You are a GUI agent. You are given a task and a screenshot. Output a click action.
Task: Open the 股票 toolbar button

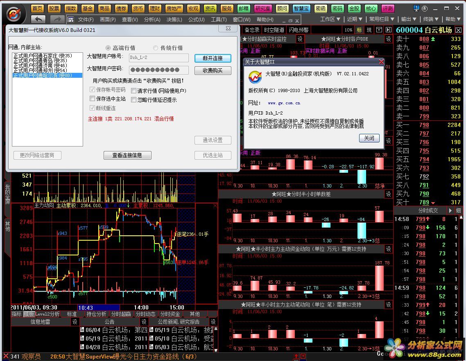pos(54,9)
